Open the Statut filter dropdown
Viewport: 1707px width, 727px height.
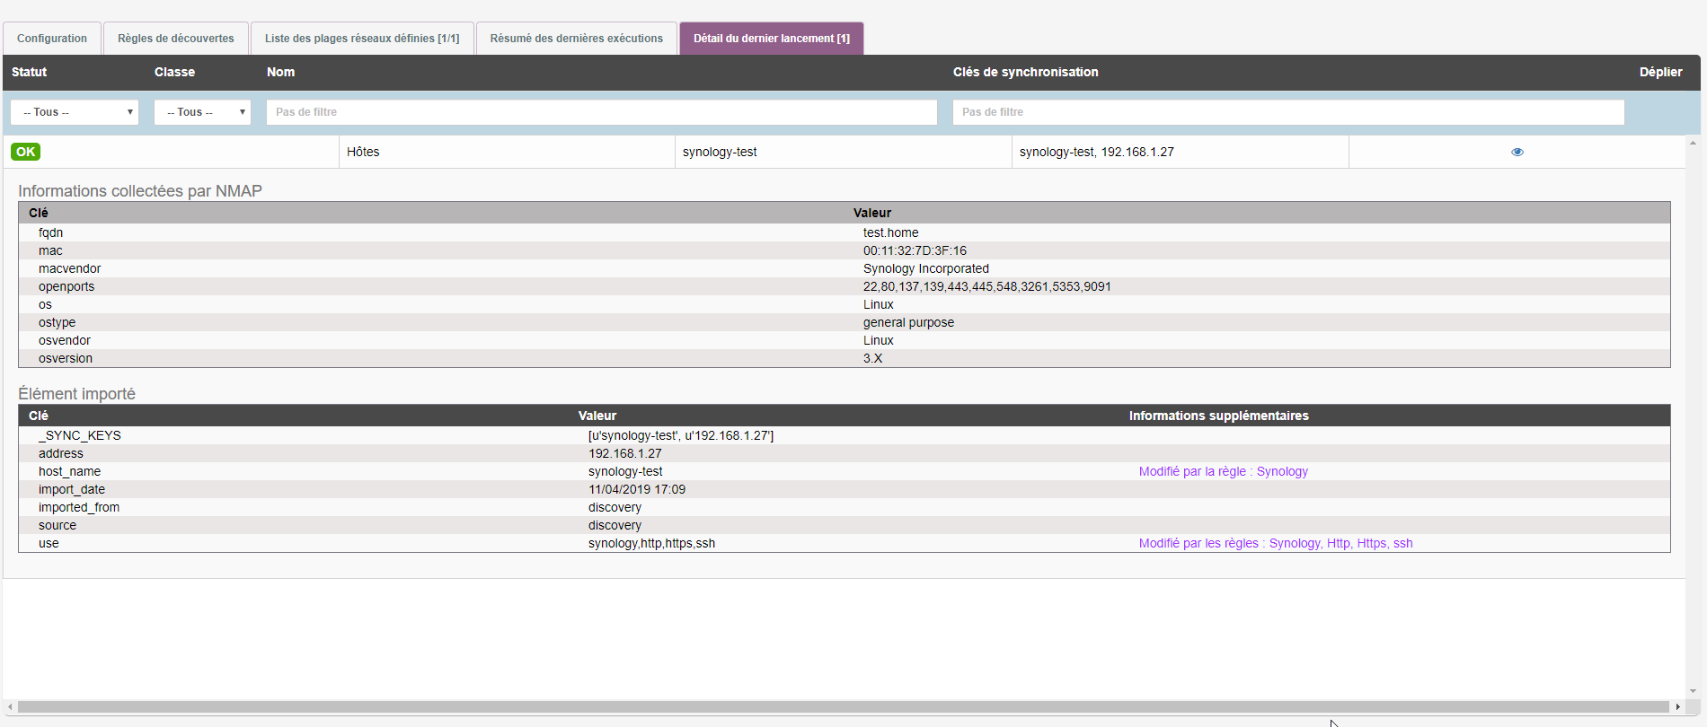click(75, 112)
